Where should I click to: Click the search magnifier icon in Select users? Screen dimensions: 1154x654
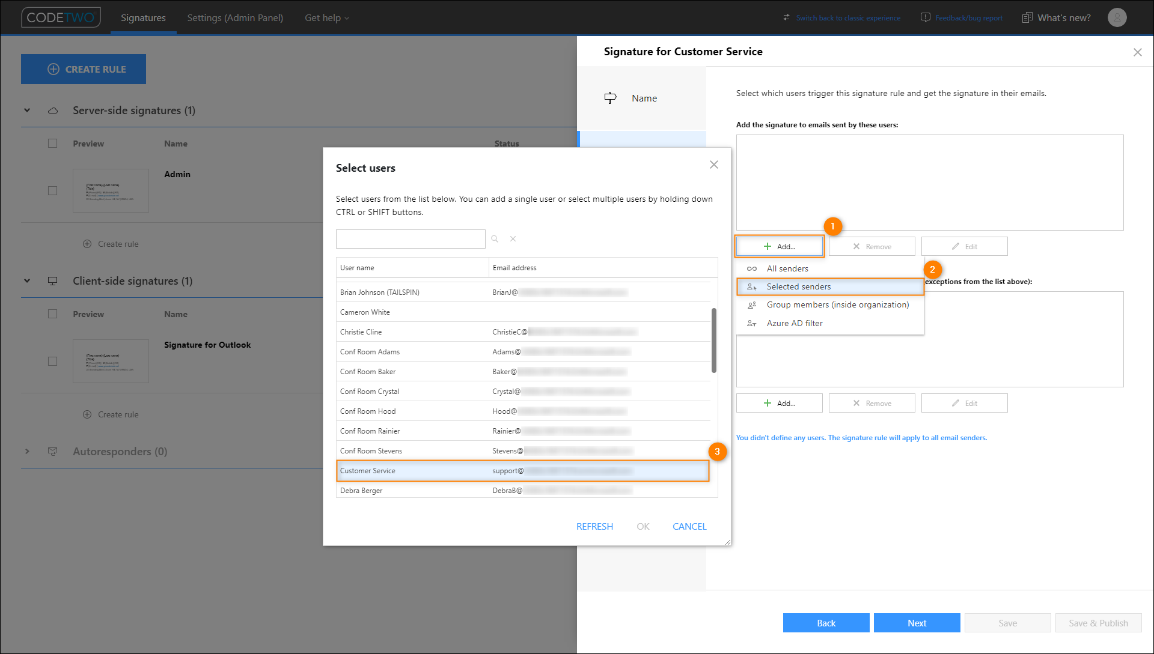coord(495,239)
